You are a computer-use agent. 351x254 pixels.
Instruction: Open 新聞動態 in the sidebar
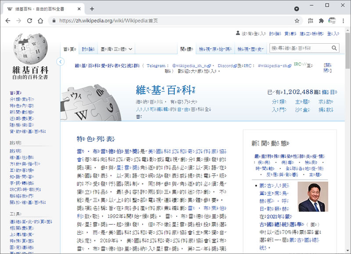pyautogui.click(x=21, y=112)
